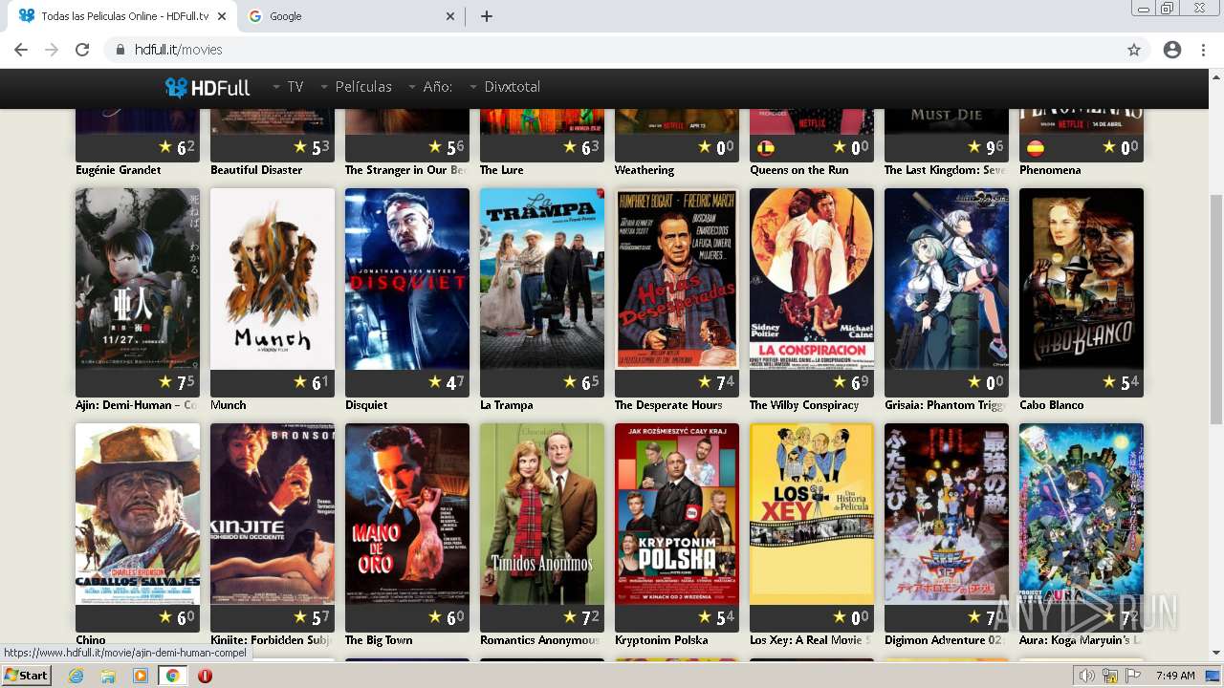Open Munch title link
1224x688 pixels.
pos(229,405)
